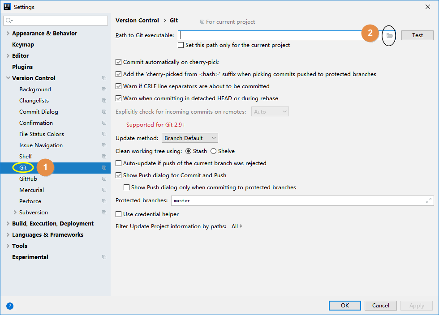Click the project-level icon beside Changelists
Viewport: 439px width, 315px height.
tap(104, 101)
